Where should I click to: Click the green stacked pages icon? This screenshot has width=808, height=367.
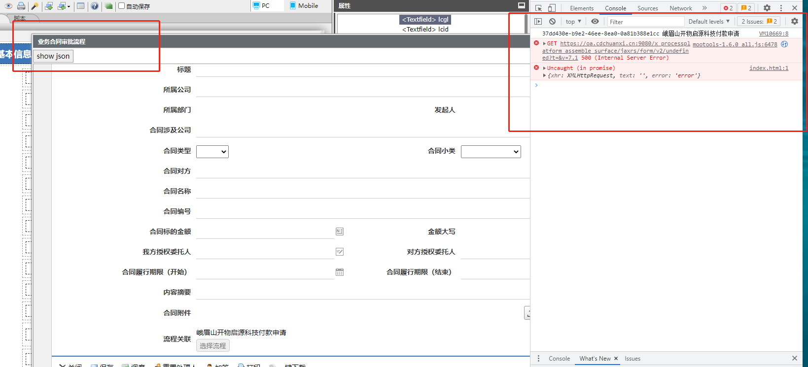tap(108, 6)
